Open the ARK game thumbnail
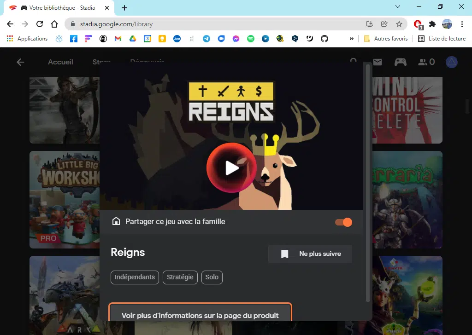 65,295
